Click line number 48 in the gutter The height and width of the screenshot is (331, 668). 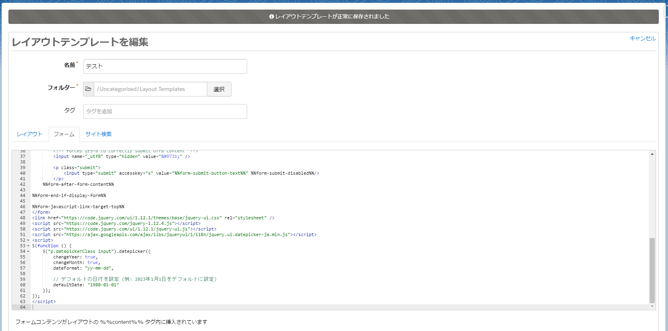(x=23, y=218)
